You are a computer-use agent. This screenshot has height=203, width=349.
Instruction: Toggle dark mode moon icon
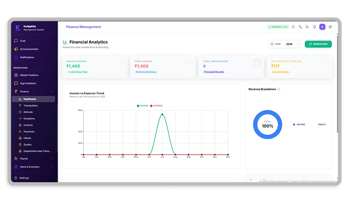(307, 27)
